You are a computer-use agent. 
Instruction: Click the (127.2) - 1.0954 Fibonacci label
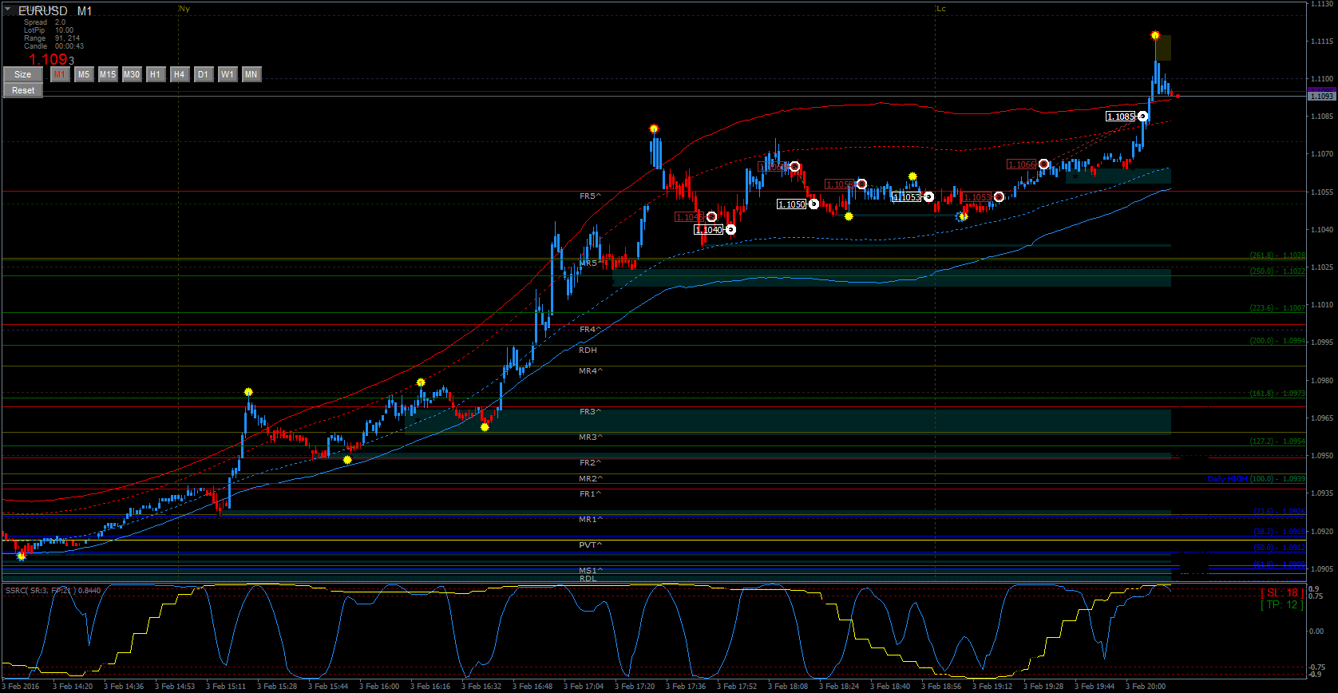pyautogui.click(x=1277, y=442)
